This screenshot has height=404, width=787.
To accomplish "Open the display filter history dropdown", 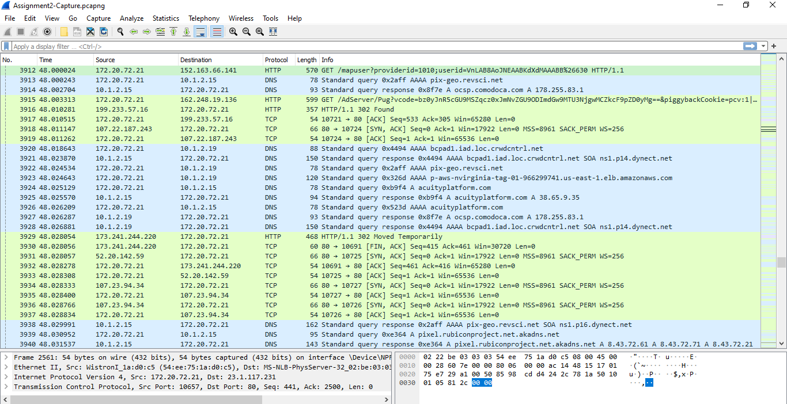I will 762,46.
